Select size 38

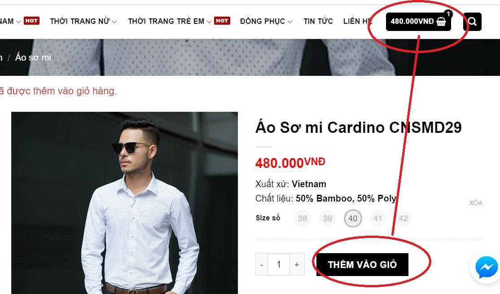point(303,219)
